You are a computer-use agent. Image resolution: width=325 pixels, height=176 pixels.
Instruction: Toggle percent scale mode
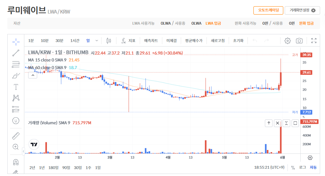pos(293,168)
